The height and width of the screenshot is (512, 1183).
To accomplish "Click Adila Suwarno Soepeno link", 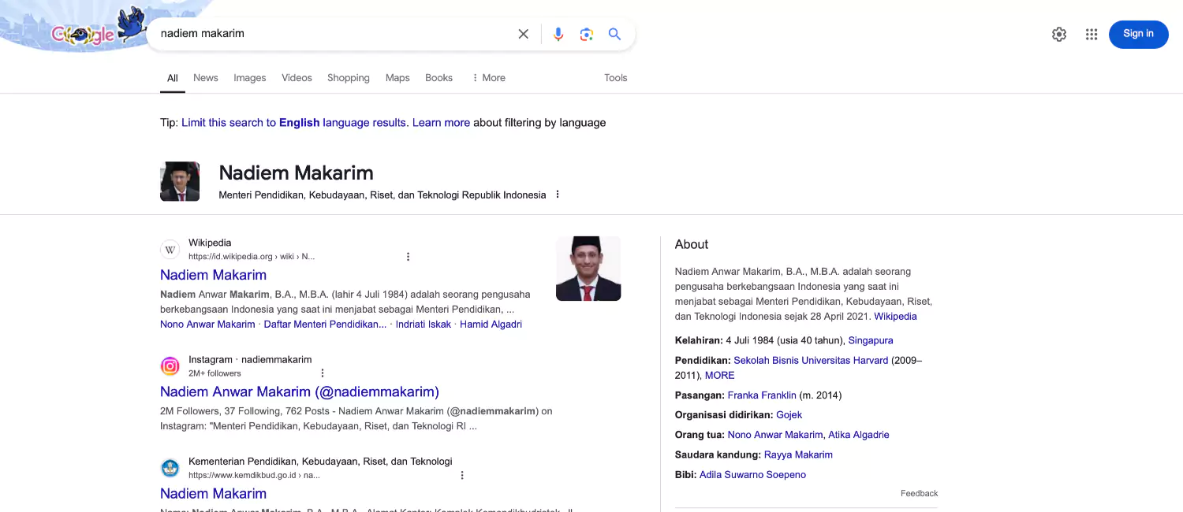I will point(752,475).
